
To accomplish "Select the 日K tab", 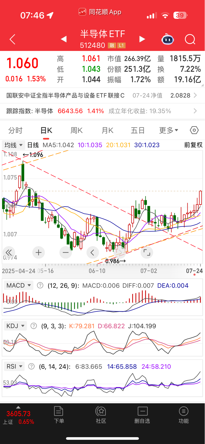I will 46,130.
